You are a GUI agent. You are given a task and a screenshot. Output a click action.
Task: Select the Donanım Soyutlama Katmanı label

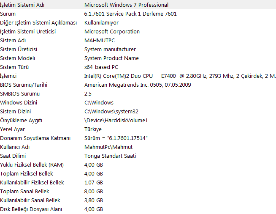35,138
